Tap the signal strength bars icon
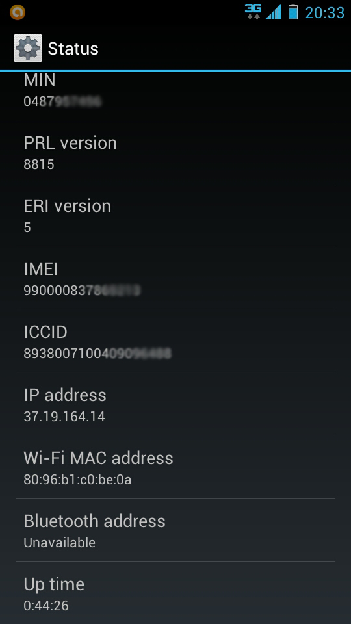The height and width of the screenshot is (624, 351). [274, 12]
